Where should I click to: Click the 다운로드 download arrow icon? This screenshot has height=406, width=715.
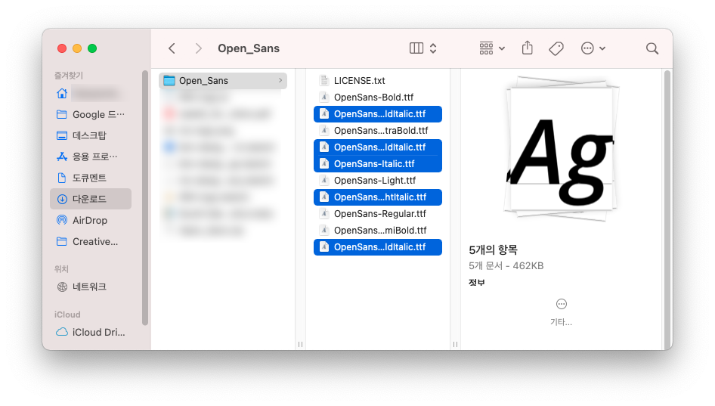pyautogui.click(x=62, y=199)
